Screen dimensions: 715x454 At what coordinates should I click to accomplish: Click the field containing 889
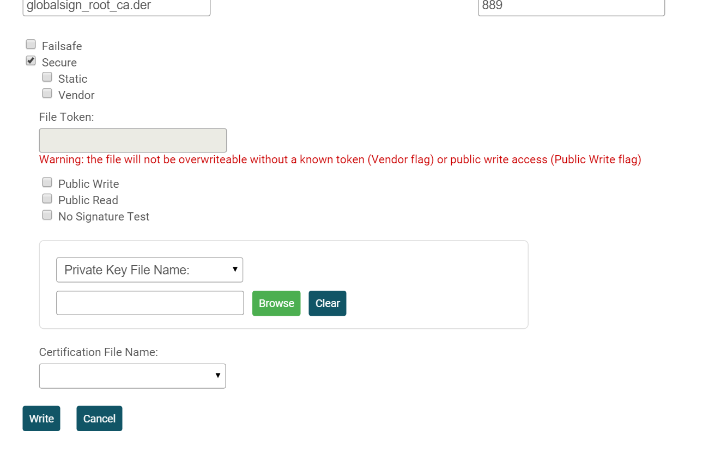click(x=571, y=7)
